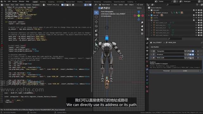Click the blue Z axis navigation gizmo
The image size is (203, 114).
(x=139, y=12)
